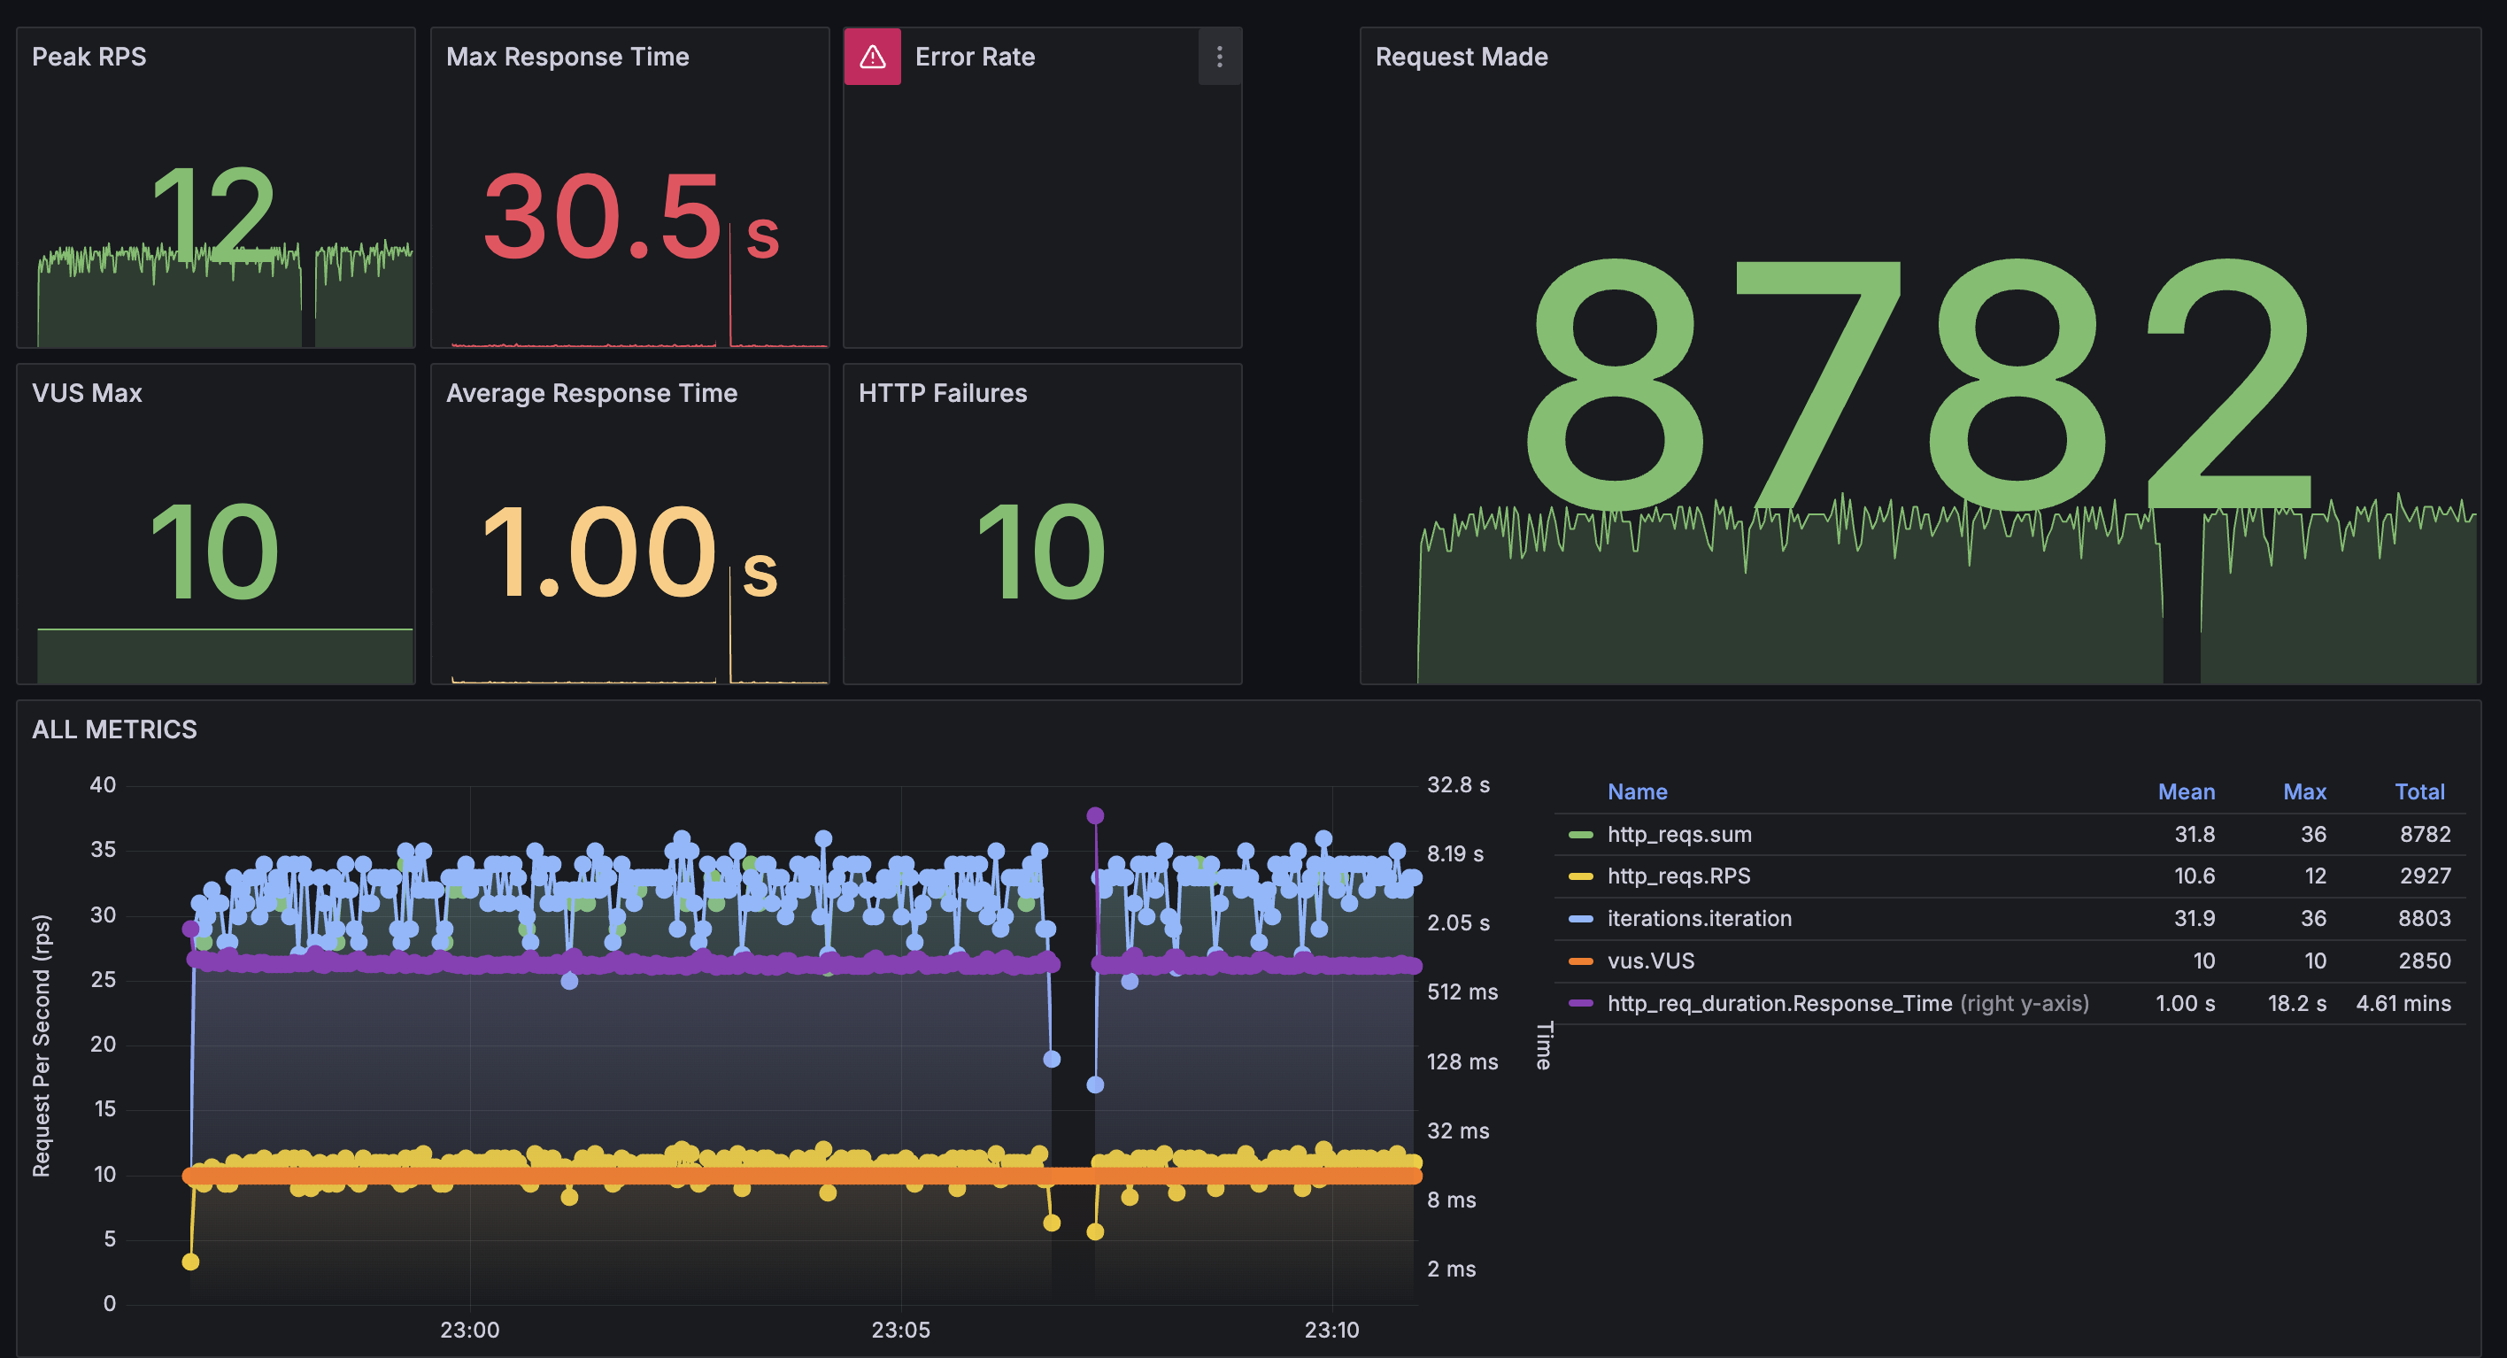Toggle visibility of vus.VUS series label
Screen dimensions: 2507x1358
1651,961
